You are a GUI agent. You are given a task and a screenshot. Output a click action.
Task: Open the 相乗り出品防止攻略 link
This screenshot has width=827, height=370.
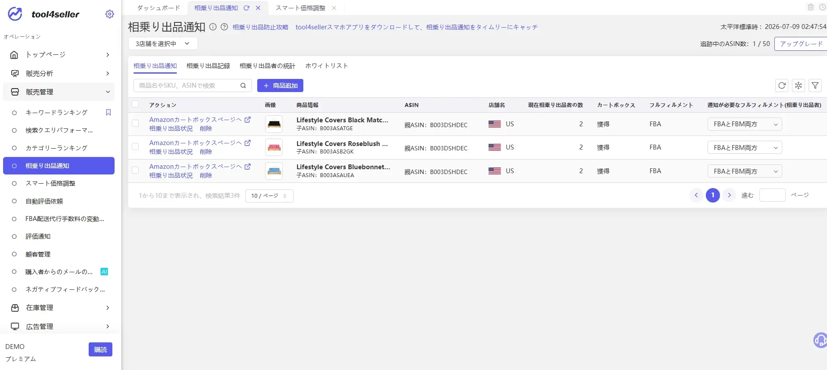click(x=260, y=27)
